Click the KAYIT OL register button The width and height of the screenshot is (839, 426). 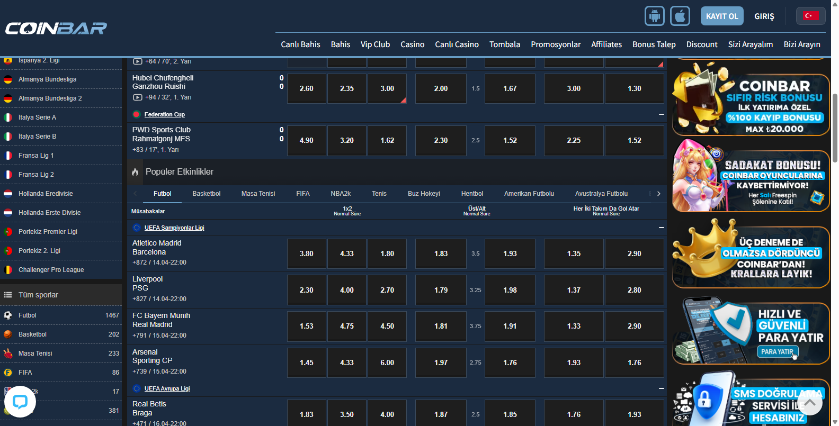pos(721,16)
